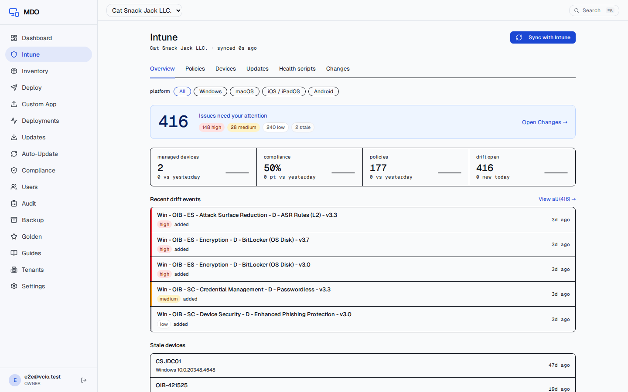Open stale device CSJDC01
This screenshot has height=392, width=628.
tap(363, 365)
